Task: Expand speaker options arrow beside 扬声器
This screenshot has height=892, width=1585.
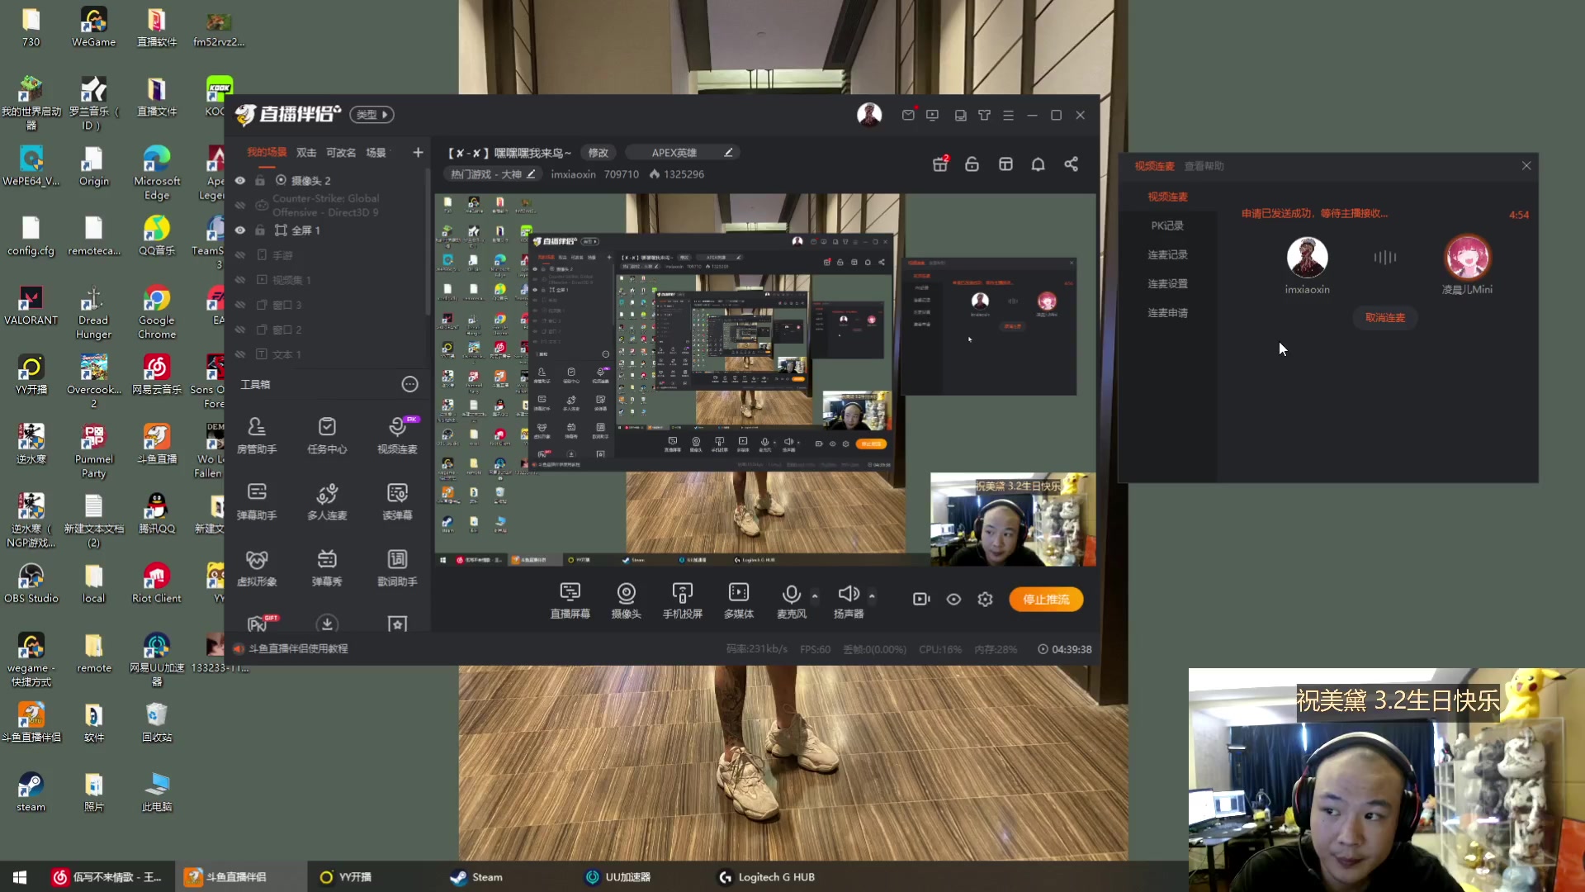Action: (x=872, y=595)
